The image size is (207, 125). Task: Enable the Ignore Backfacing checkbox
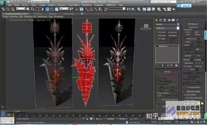(158, 81)
